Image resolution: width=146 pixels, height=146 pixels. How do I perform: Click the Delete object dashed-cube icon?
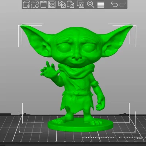point(35,4)
